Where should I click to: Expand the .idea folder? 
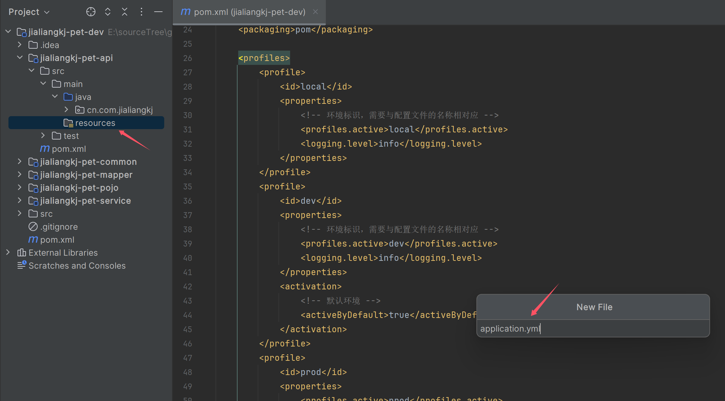[20, 45]
